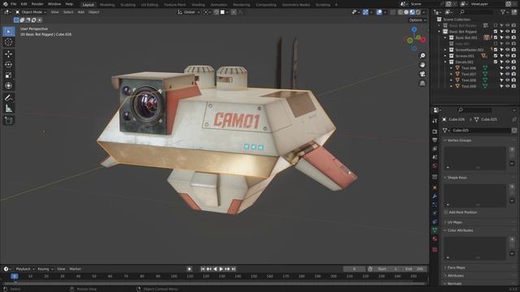Play the animation in reverse
The height and width of the screenshot is (292, 520).
[x=214, y=269]
